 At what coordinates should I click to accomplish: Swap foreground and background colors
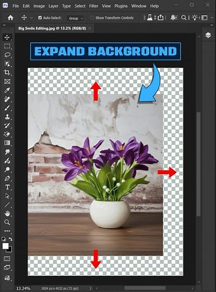coord(10,239)
